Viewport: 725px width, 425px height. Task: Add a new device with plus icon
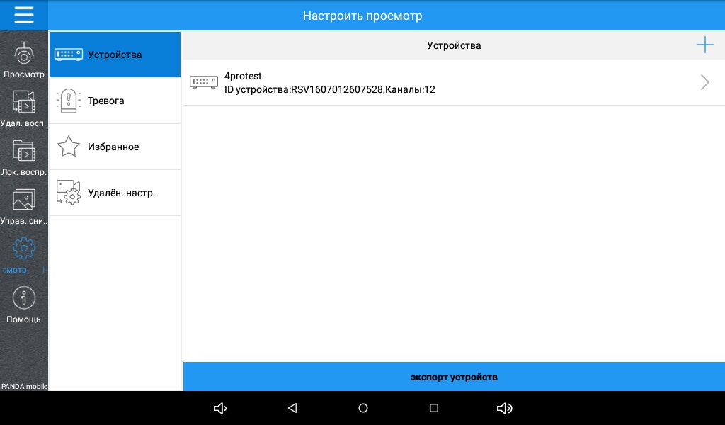704,45
